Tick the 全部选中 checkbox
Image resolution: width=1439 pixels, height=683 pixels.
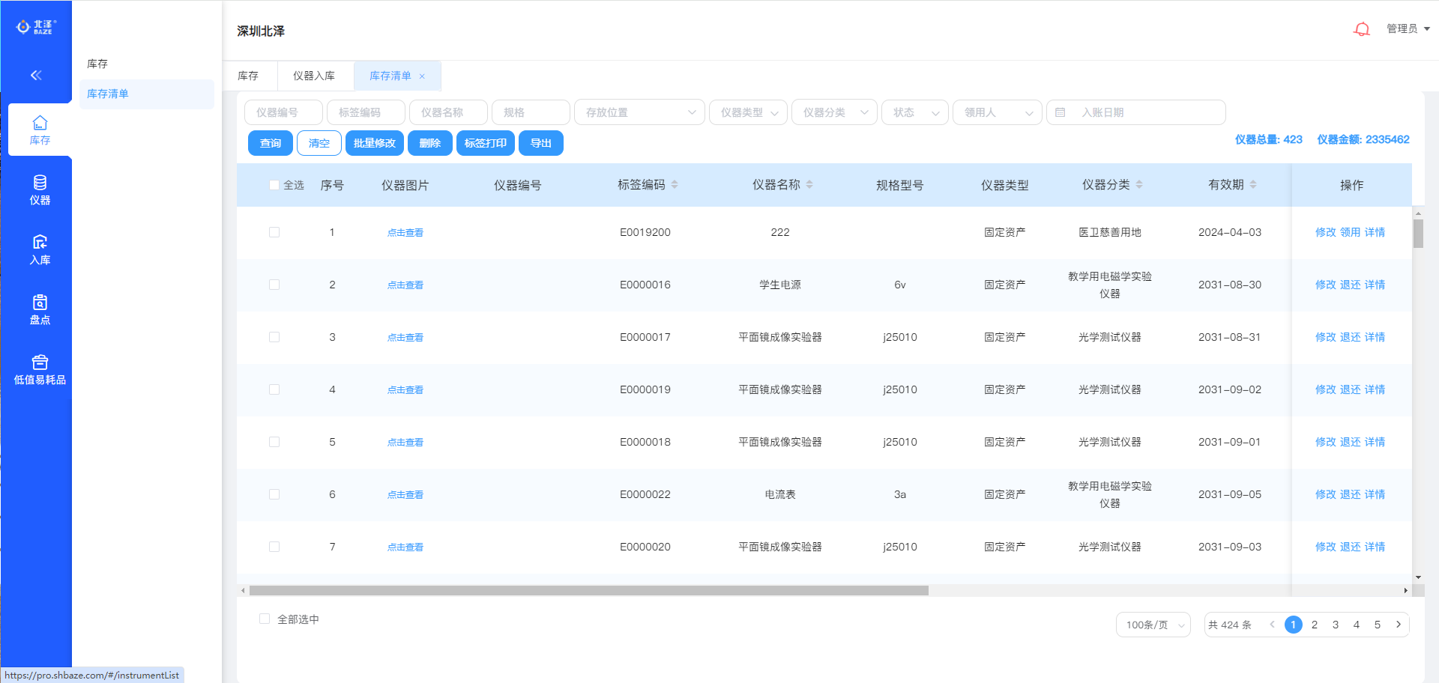pos(265,619)
